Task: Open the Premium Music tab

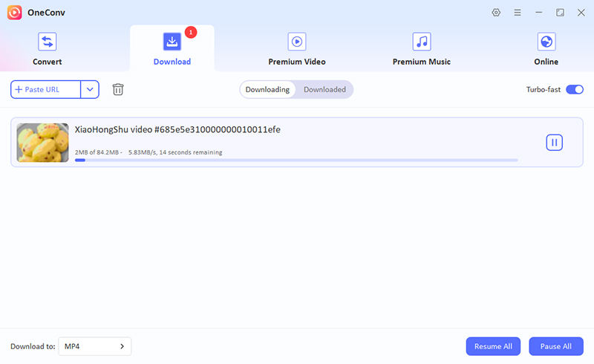Action: point(422,62)
